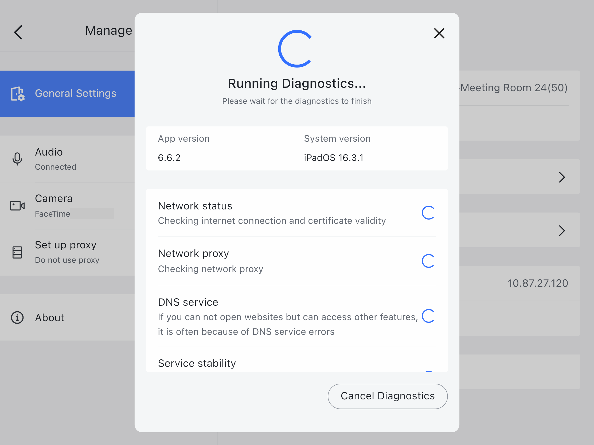Click the Network status loading spinner

point(428,213)
